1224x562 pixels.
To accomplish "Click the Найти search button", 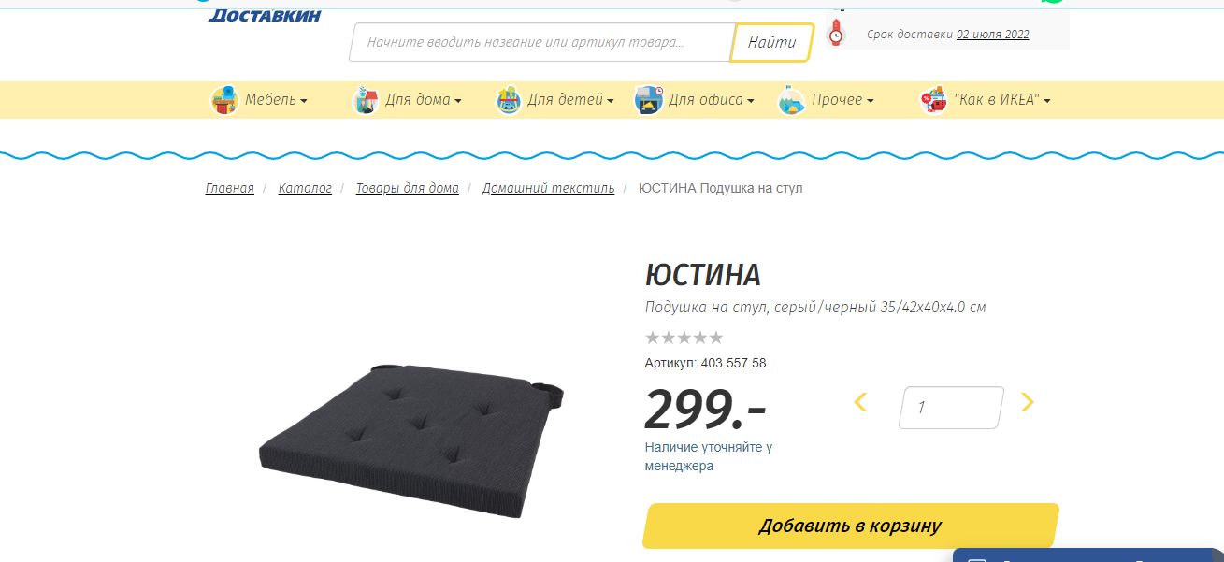I will coord(772,42).
